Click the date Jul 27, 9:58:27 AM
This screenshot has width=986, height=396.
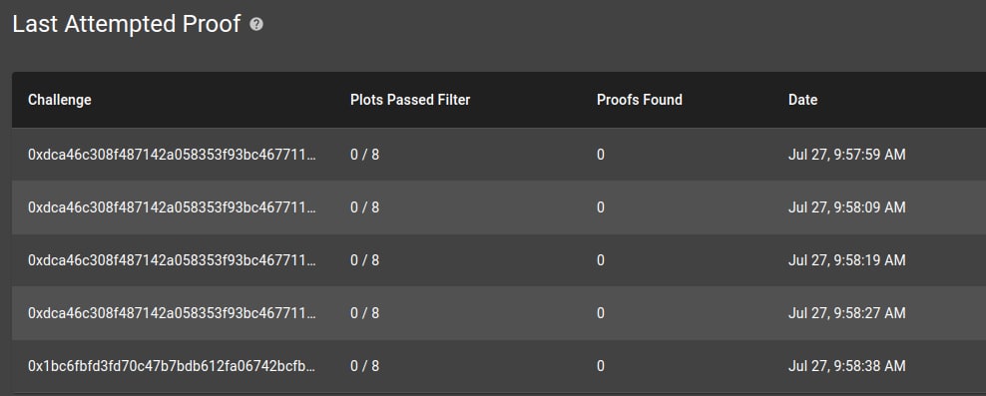tap(846, 313)
